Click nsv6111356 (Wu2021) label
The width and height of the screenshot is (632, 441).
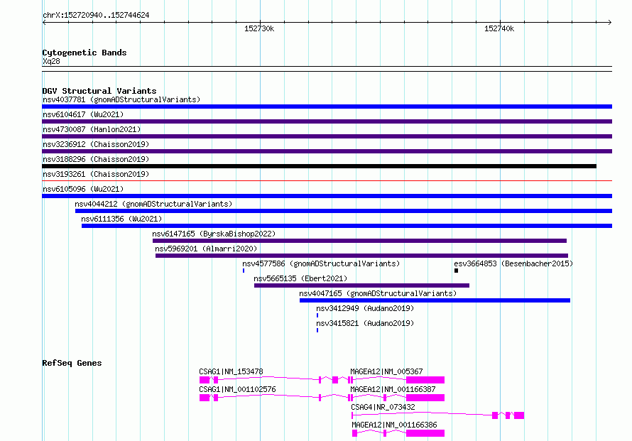point(121,219)
